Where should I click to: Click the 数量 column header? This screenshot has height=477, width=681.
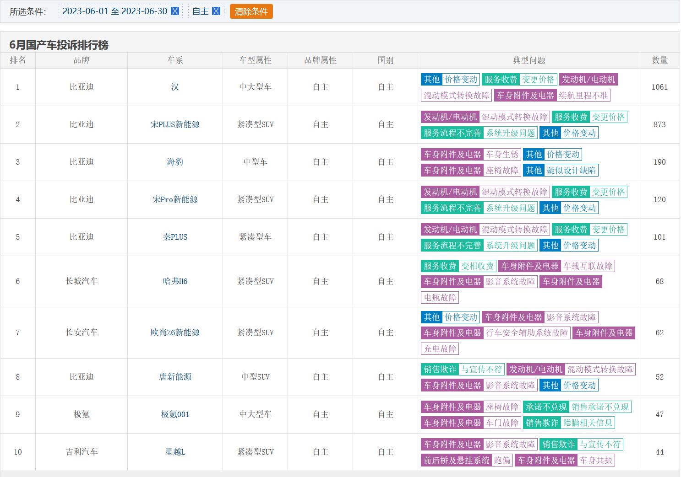[660, 60]
